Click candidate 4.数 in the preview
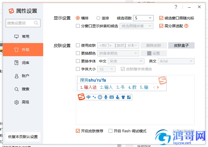 tap(132, 87)
